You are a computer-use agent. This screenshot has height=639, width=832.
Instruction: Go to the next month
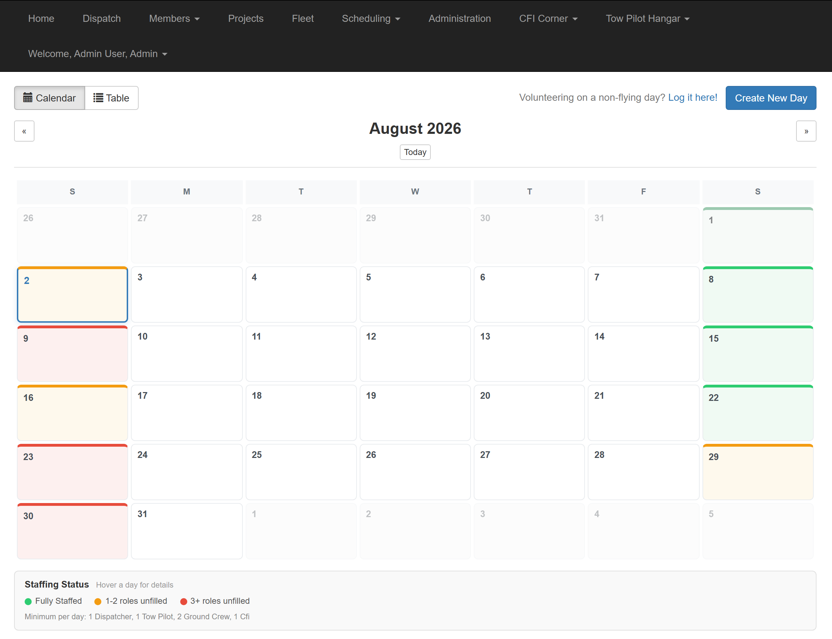pyautogui.click(x=806, y=131)
